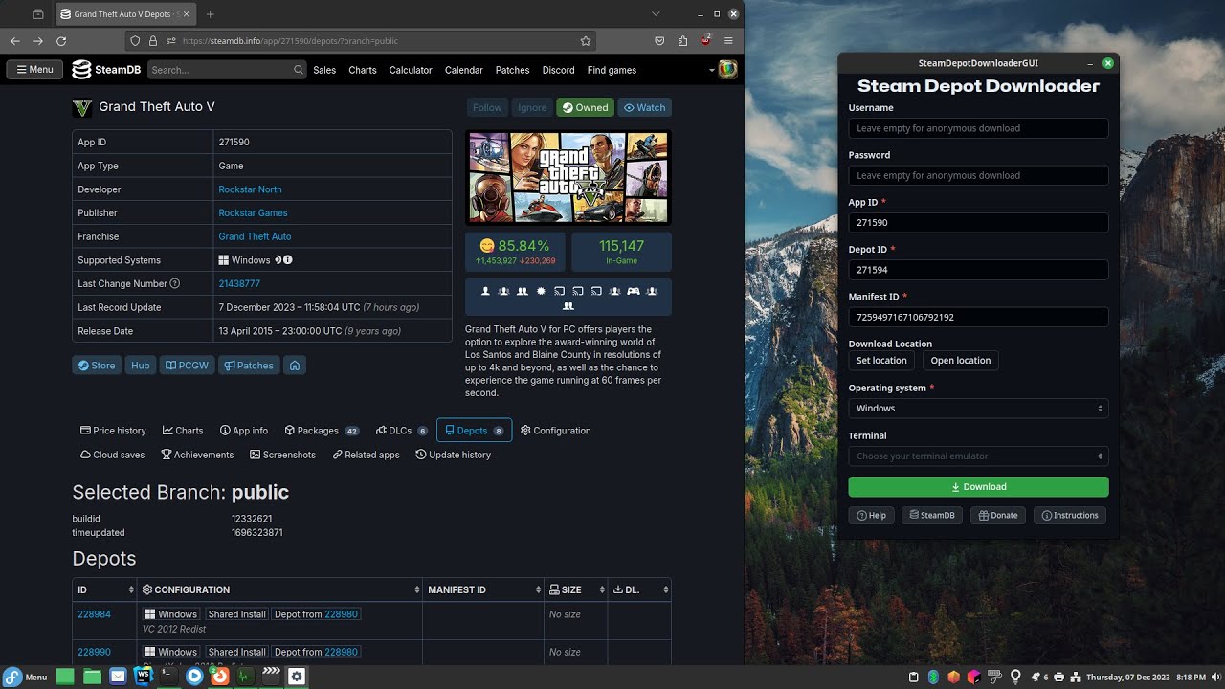Switch to the Configuration tab
The height and width of the screenshot is (689, 1225).
[x=556, y=431]
